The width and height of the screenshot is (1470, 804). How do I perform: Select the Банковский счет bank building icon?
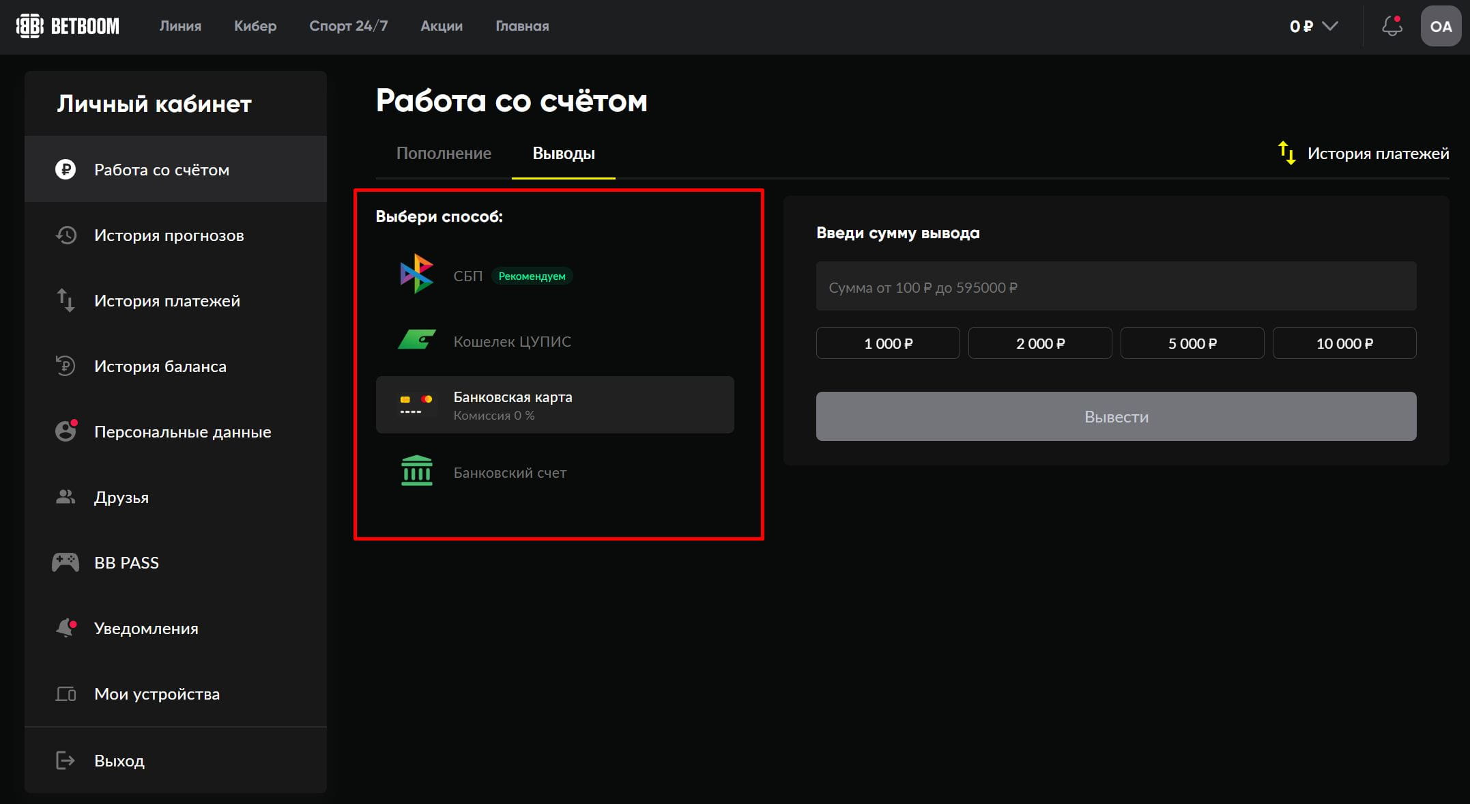click(417, 471)
